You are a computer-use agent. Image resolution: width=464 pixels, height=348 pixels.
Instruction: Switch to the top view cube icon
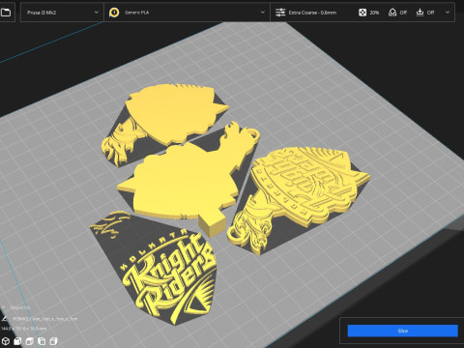click(x=30, y=340)
